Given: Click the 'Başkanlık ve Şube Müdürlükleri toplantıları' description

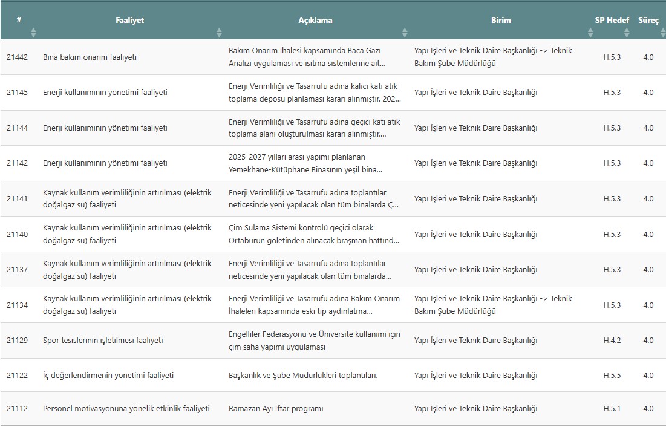Looking at the screenshot, I should (303, 376).
